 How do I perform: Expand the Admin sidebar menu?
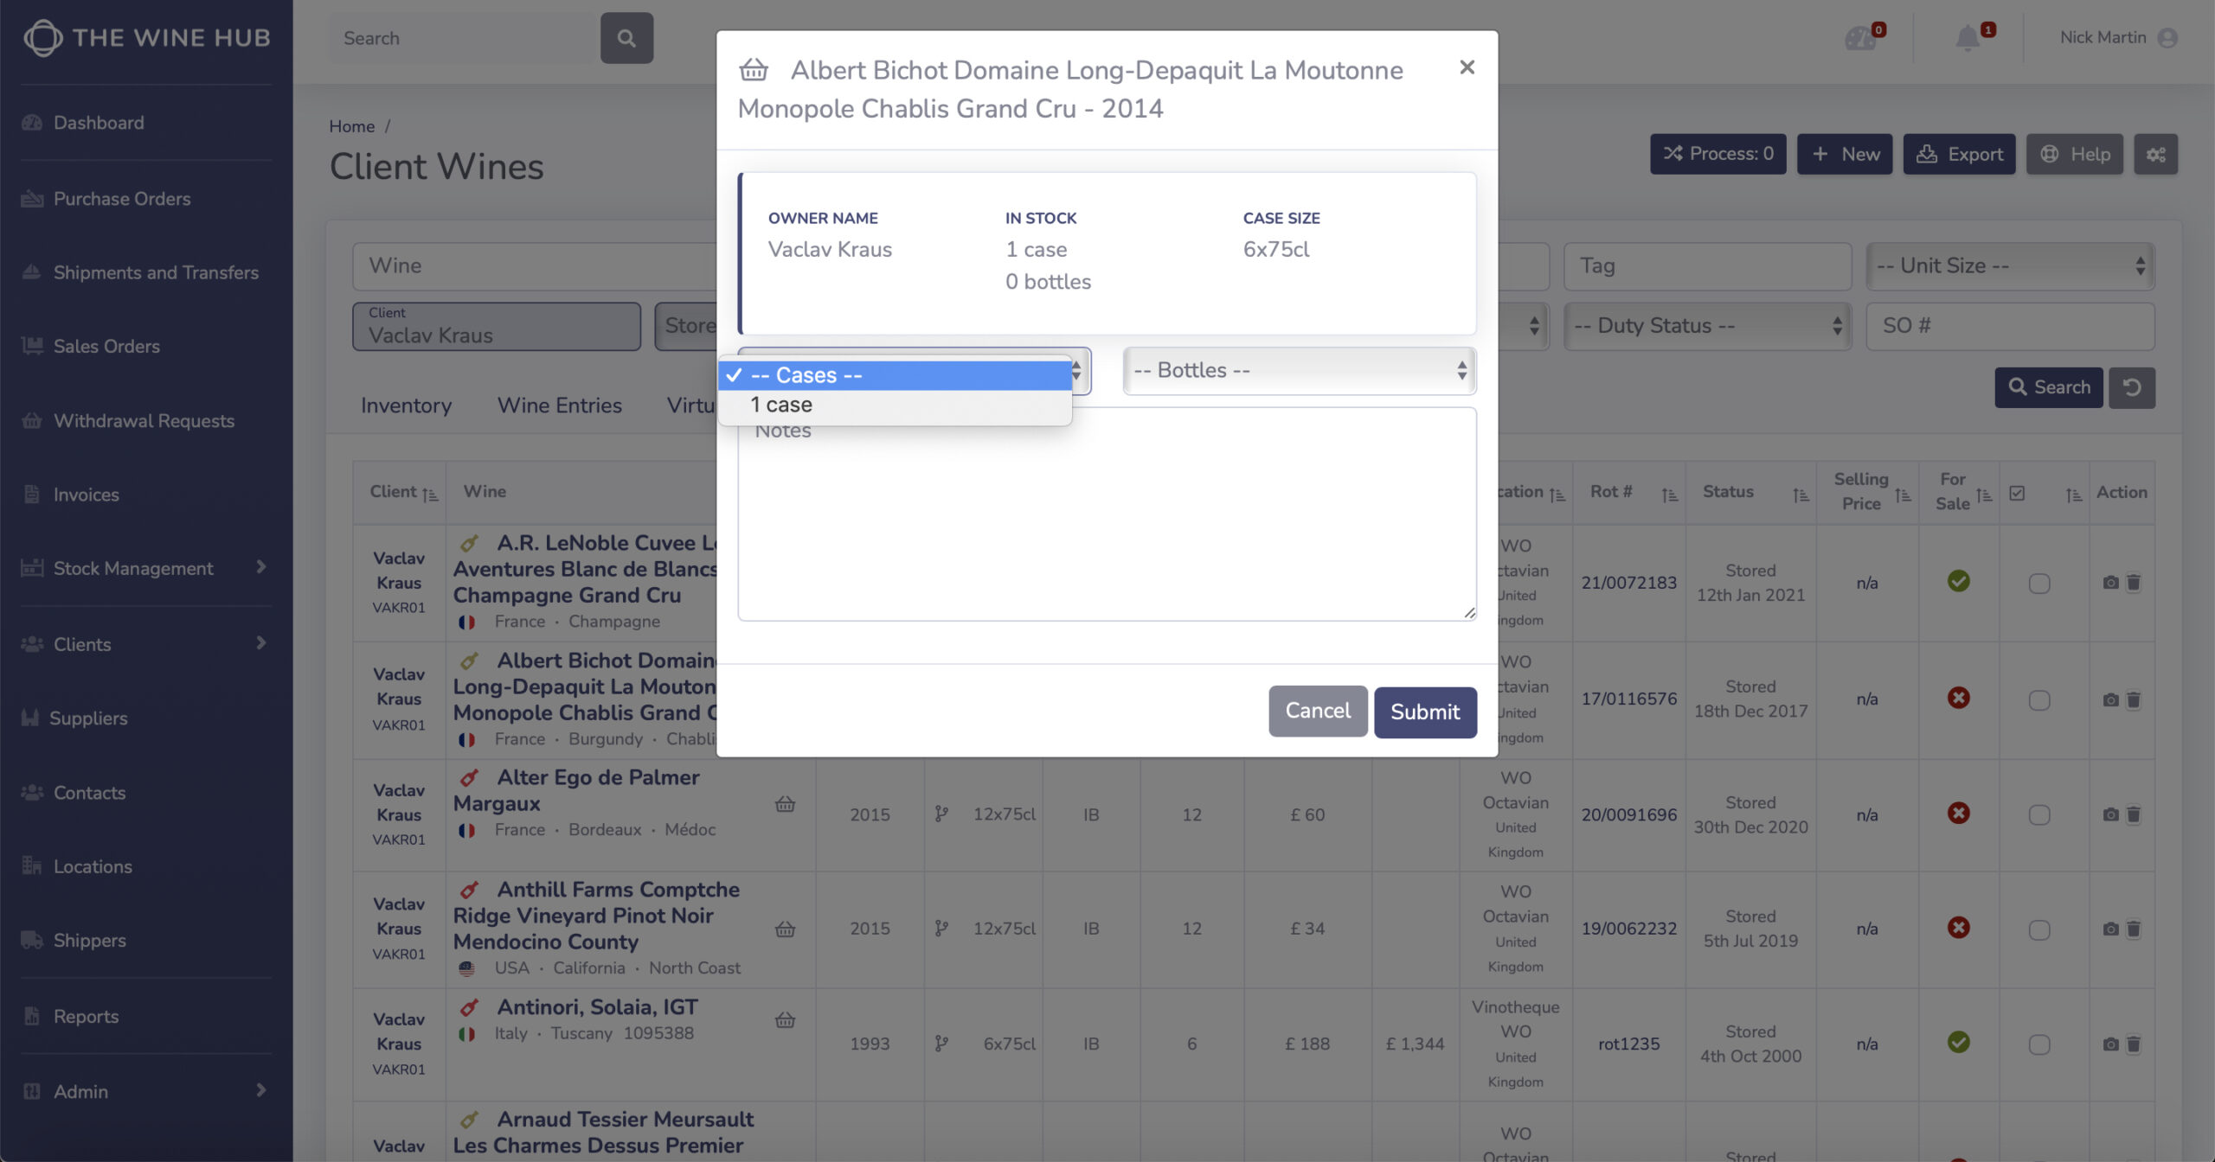point(145,1091)
